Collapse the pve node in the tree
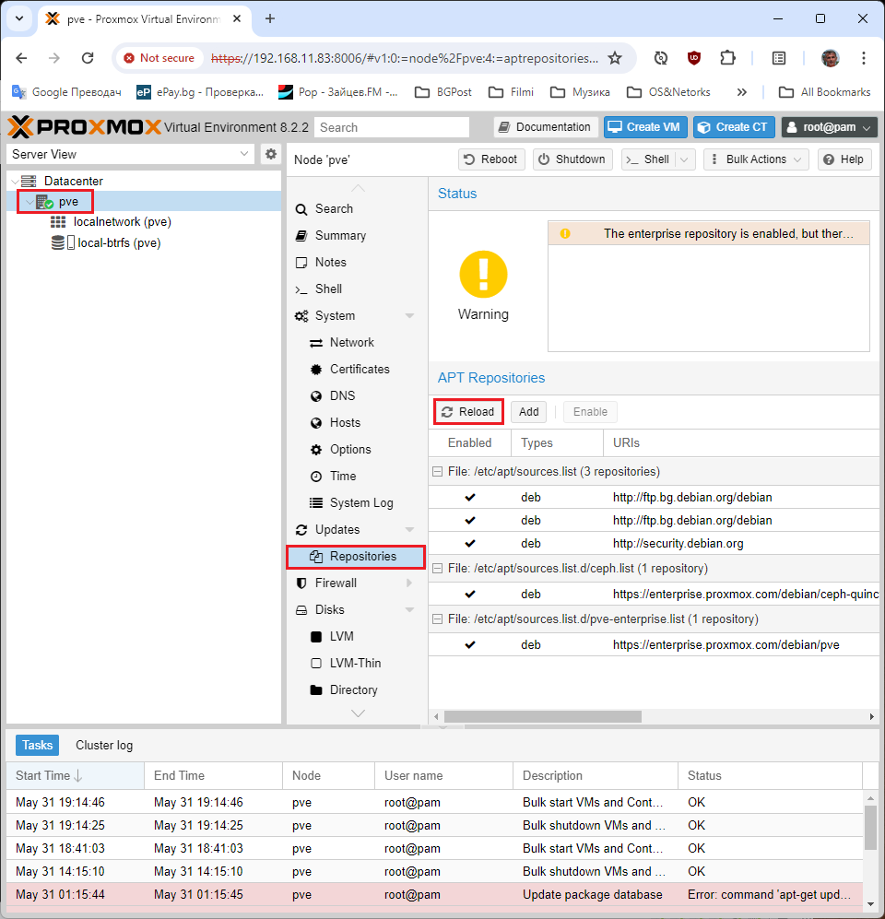This screenshot has height=919, width=885. pyautogui.click(x=29, y=202)
